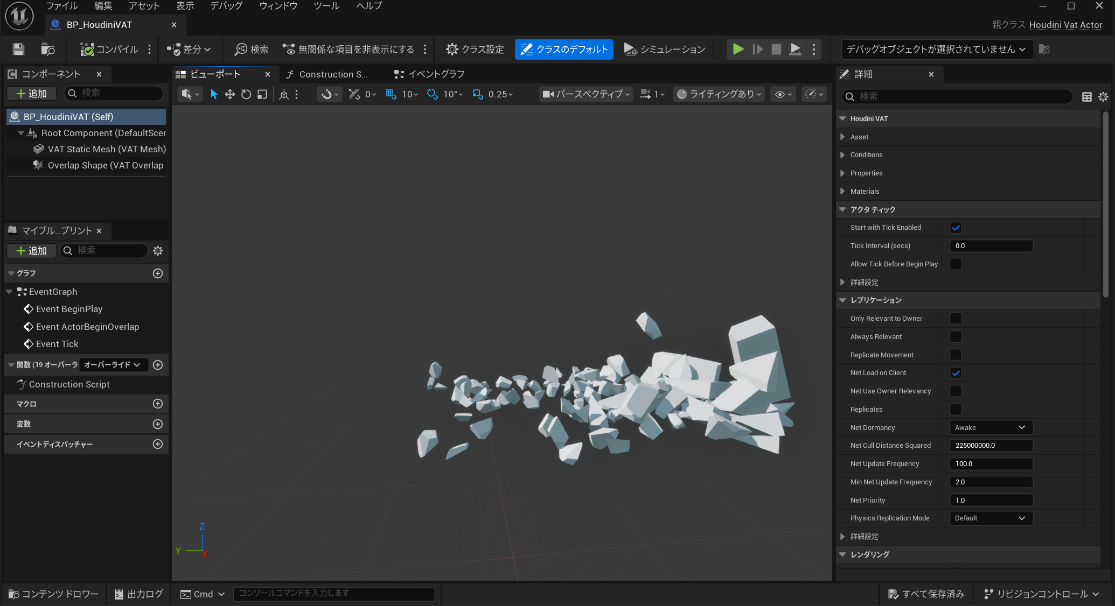The image size is (1115, 606).
Task: Open parent class Houdini Vat Actor link
Action: click(x=1065, y=25)
